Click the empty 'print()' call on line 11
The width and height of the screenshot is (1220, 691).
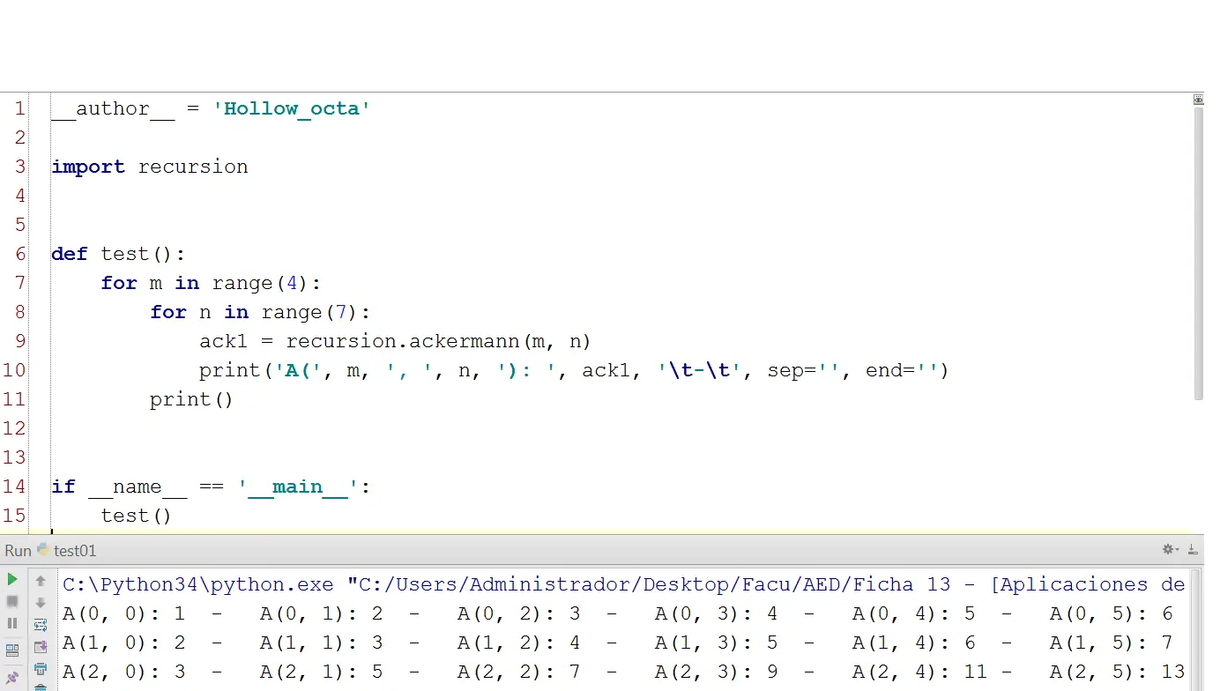coord(191,399)
